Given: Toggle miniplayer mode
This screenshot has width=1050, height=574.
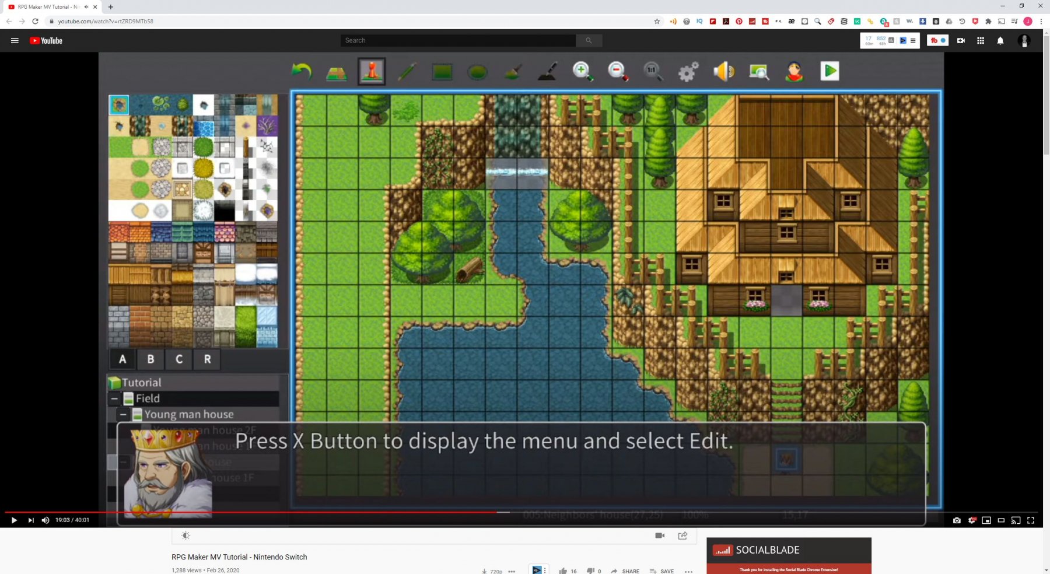Looking at the screenshot, I should click(x=986, y=520).
